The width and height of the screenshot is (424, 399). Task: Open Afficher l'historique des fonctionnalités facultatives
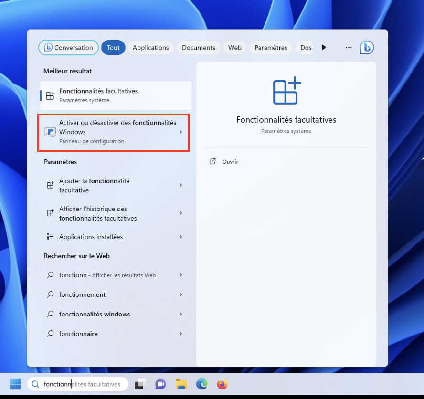coord(116,213)
